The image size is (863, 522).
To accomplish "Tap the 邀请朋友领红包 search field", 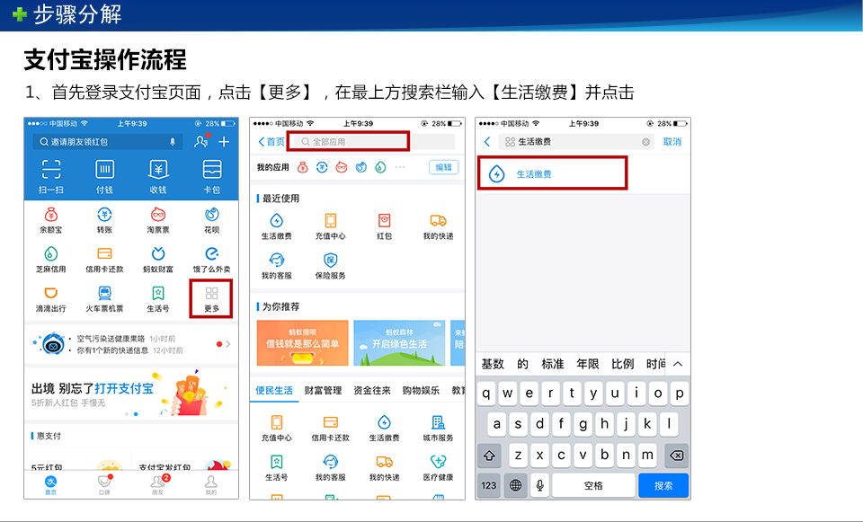I will [107, 142].
